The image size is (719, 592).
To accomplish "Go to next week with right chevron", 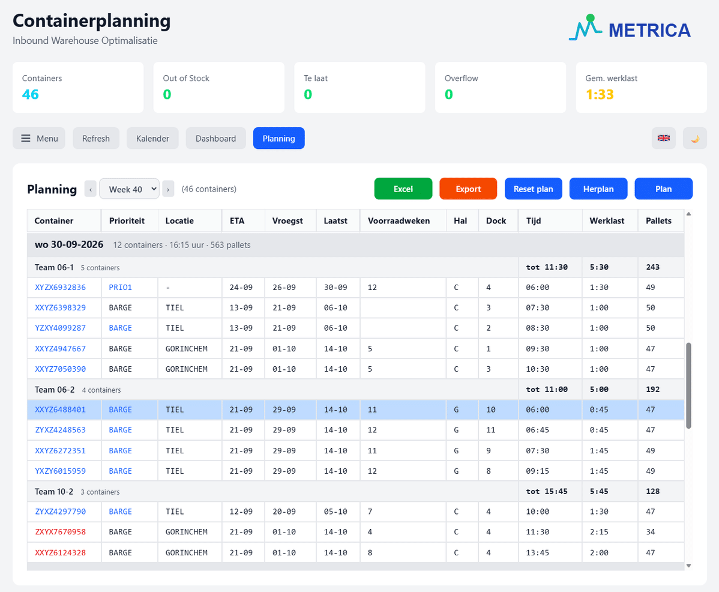I will coord(168,189).
